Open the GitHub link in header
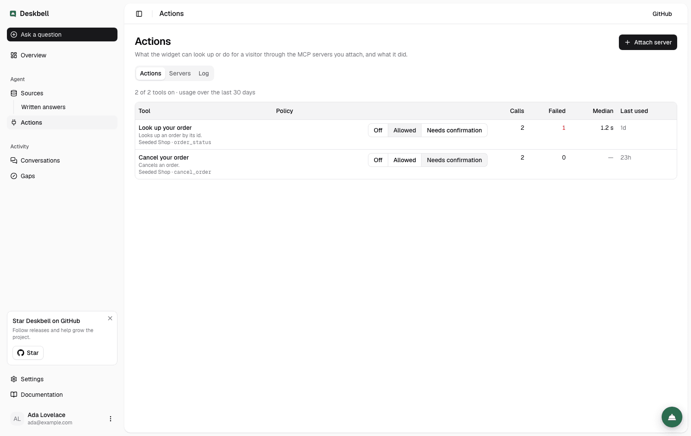The image size is (691, 436). point(662,14)
